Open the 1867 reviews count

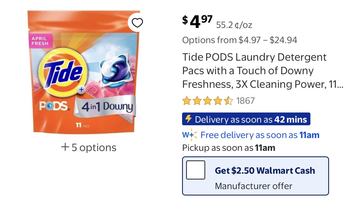[x=245, y=101]
